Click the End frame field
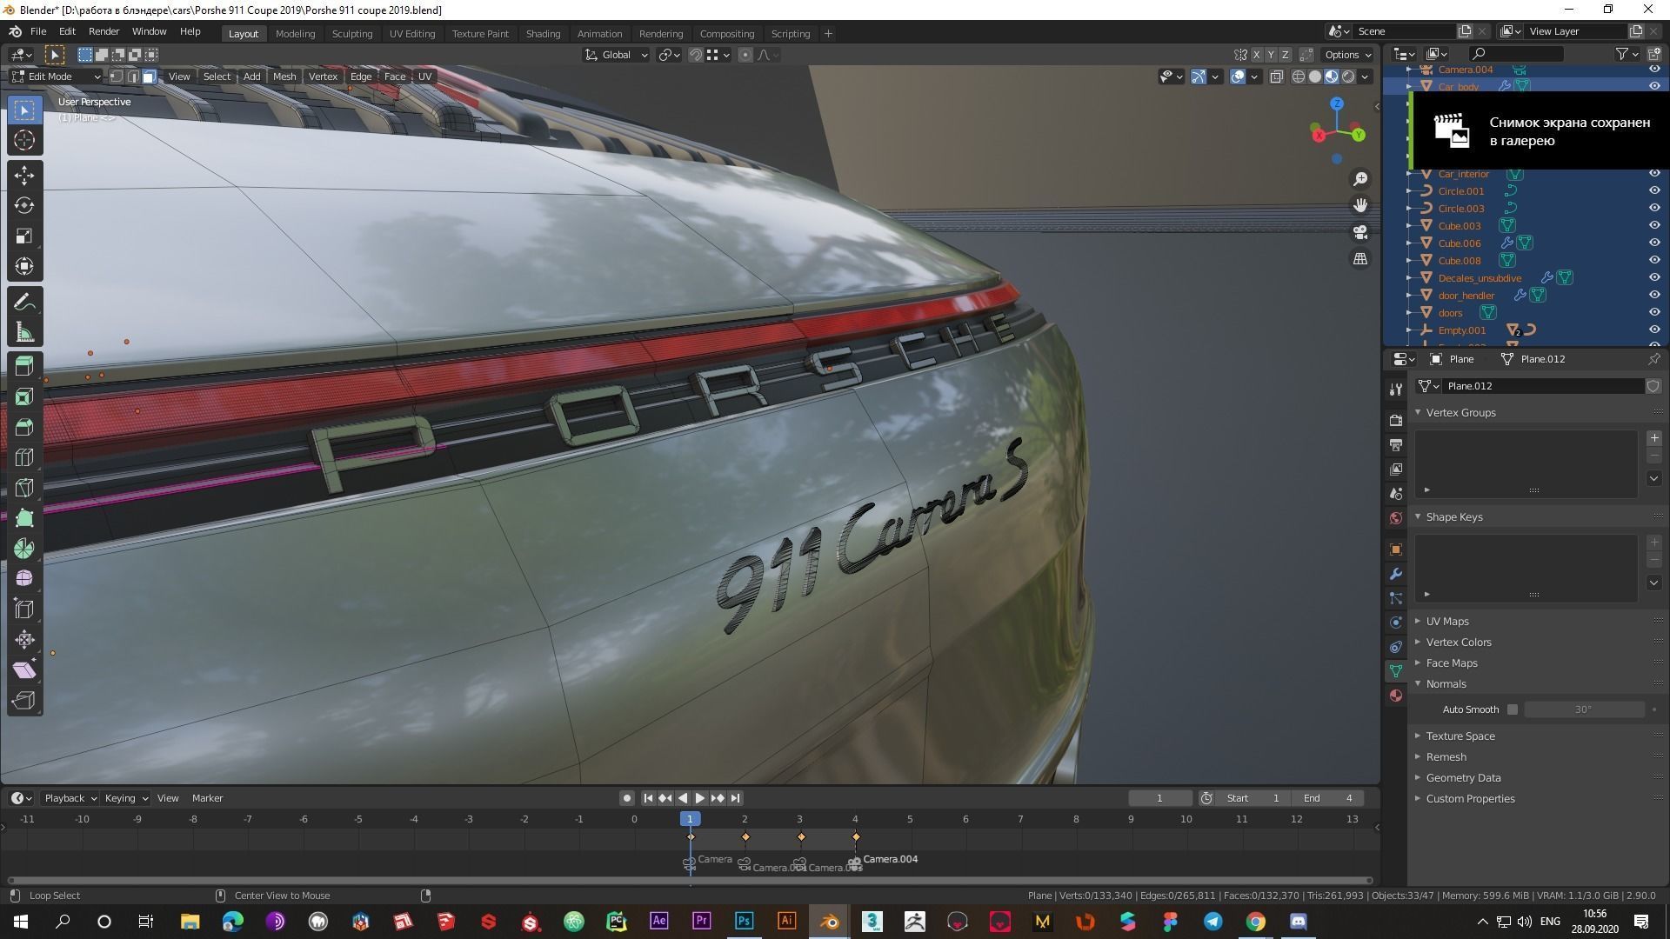Viewport: 1670px width, 939px height. coord(1327,798)
